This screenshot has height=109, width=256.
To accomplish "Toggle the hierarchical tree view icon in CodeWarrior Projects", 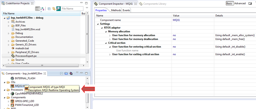I will (37, 9).
